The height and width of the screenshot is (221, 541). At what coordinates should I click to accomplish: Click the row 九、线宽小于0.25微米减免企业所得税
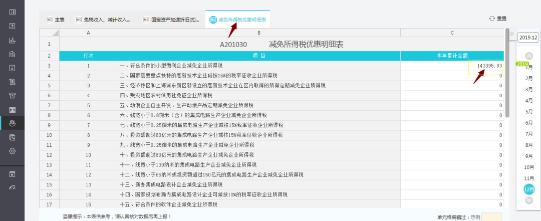(x=259, y=145)
